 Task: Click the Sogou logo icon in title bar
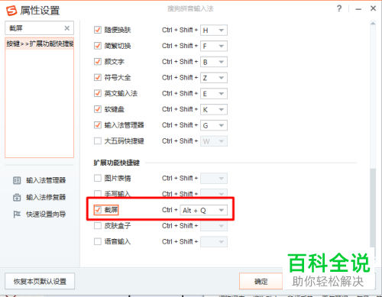pyautogui.click(x=11, y=11)
